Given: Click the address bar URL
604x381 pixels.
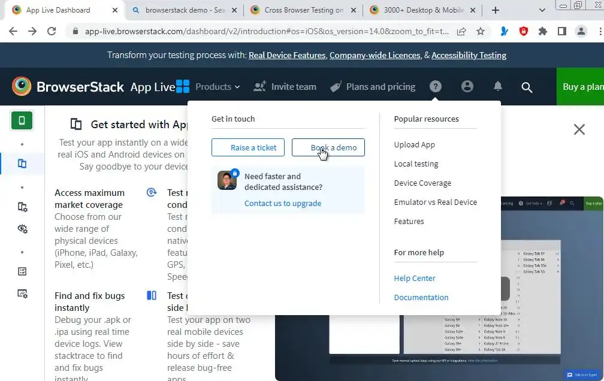Looking at the screenshot, I should pyautogui.click(x=267, y=31).
